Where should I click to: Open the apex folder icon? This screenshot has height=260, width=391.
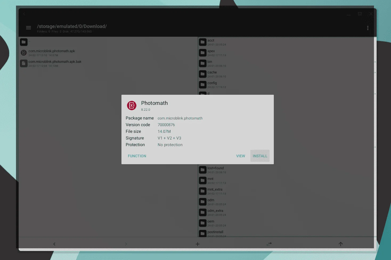click(203, 53)
